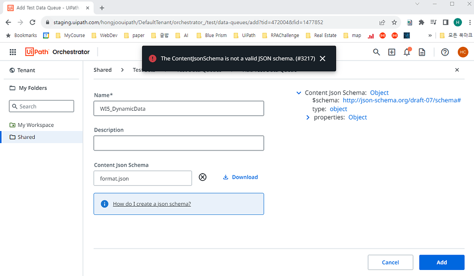Close the Add Test Data Queue panel
Image resolution: width=474 pixels, height=276 pixels.
(457, 70)
